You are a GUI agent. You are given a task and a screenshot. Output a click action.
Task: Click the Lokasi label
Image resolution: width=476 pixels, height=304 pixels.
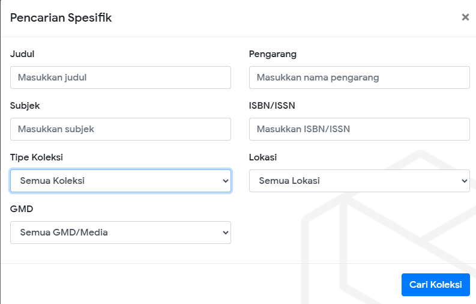click(262, 157)
